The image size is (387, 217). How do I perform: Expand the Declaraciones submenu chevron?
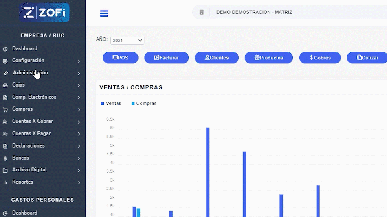(x=79, y=146)
